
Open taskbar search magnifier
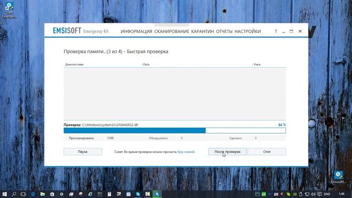tap(14, 194)
